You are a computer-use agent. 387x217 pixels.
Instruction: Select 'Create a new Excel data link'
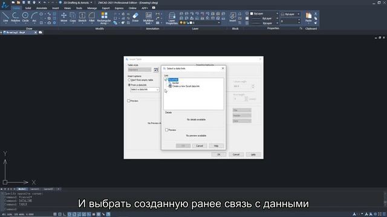186,86
